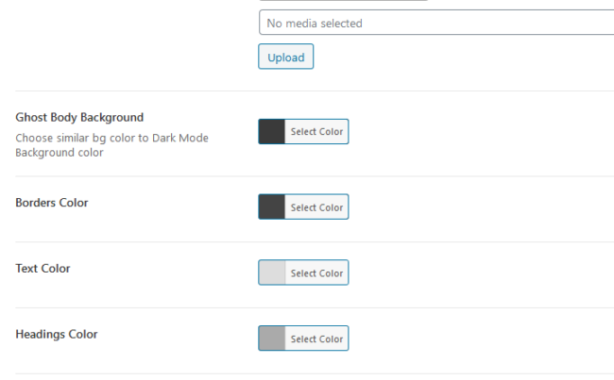Click the gray Headings Color swatch

272,339
